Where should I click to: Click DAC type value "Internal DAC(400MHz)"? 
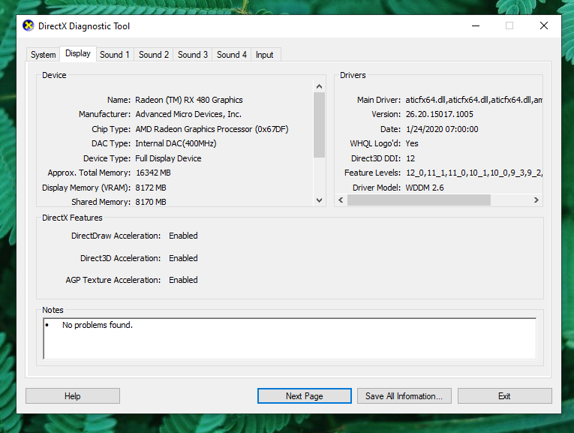tap(176, 143)
